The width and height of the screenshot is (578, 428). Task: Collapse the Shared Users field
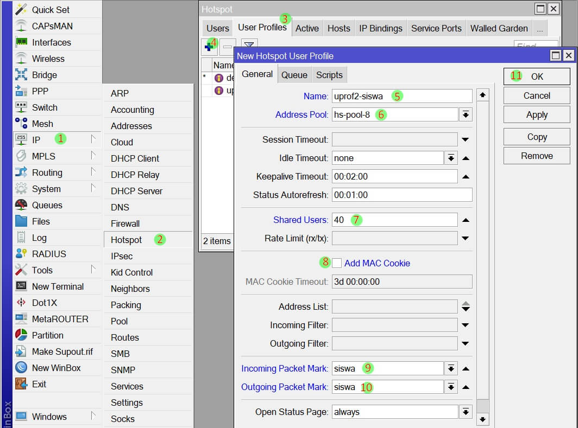click(466, 220)
